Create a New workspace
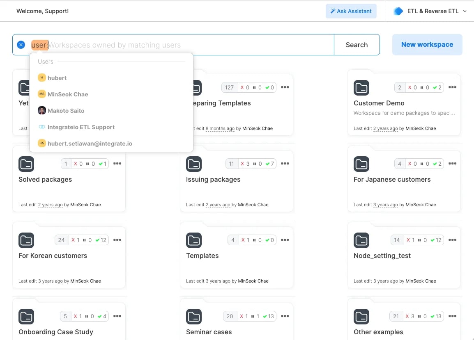This screenshot has height=340, width=474. (427, 44)
